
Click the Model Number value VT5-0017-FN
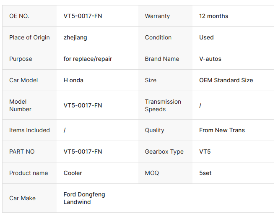point(83,105)
